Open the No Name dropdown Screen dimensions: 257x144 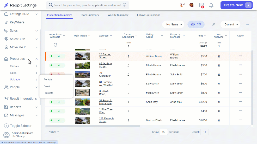coord(173,24)
